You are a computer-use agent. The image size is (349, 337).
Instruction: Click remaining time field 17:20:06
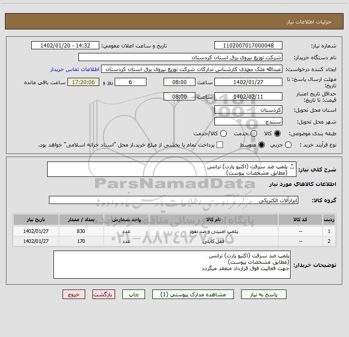(83, 82)
